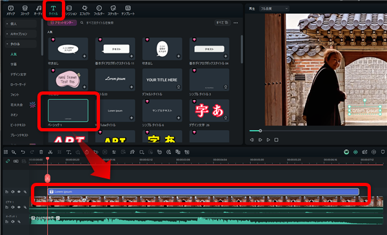Open folder icon on the title track header
387x235 pixels.
point(6,192)
